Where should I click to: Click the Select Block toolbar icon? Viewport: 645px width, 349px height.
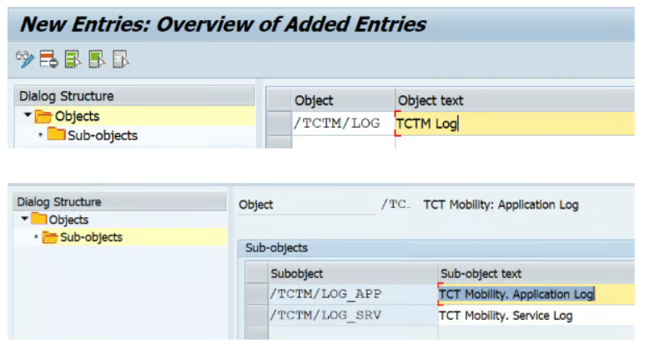pos(97,58)
